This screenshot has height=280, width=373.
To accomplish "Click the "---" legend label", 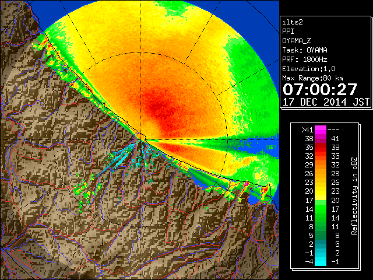I will click(x=333, y=130).
